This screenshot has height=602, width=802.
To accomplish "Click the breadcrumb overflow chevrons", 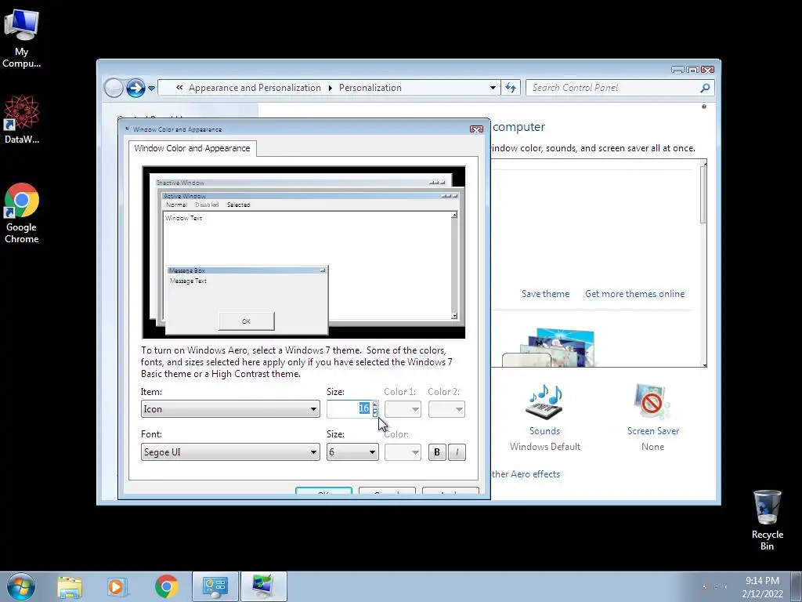I will click(x=179, y=88).
